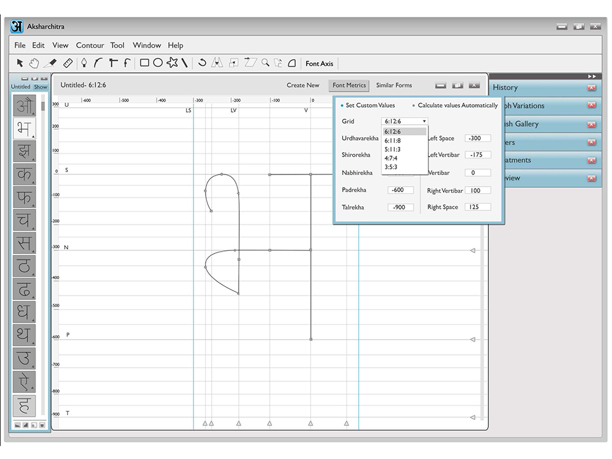Open the Grid ratio dropdown

pos(405,121)
